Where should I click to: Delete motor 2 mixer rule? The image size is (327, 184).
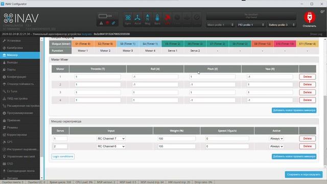pyautogui.click(x=308, y=84)
